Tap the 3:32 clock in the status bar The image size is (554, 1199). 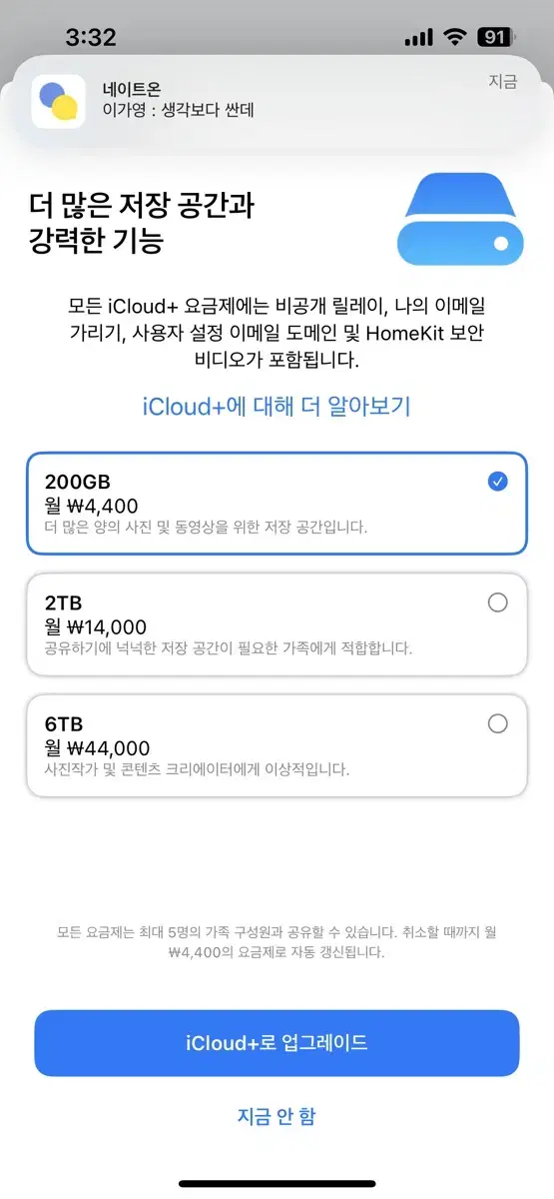(91, 38)
